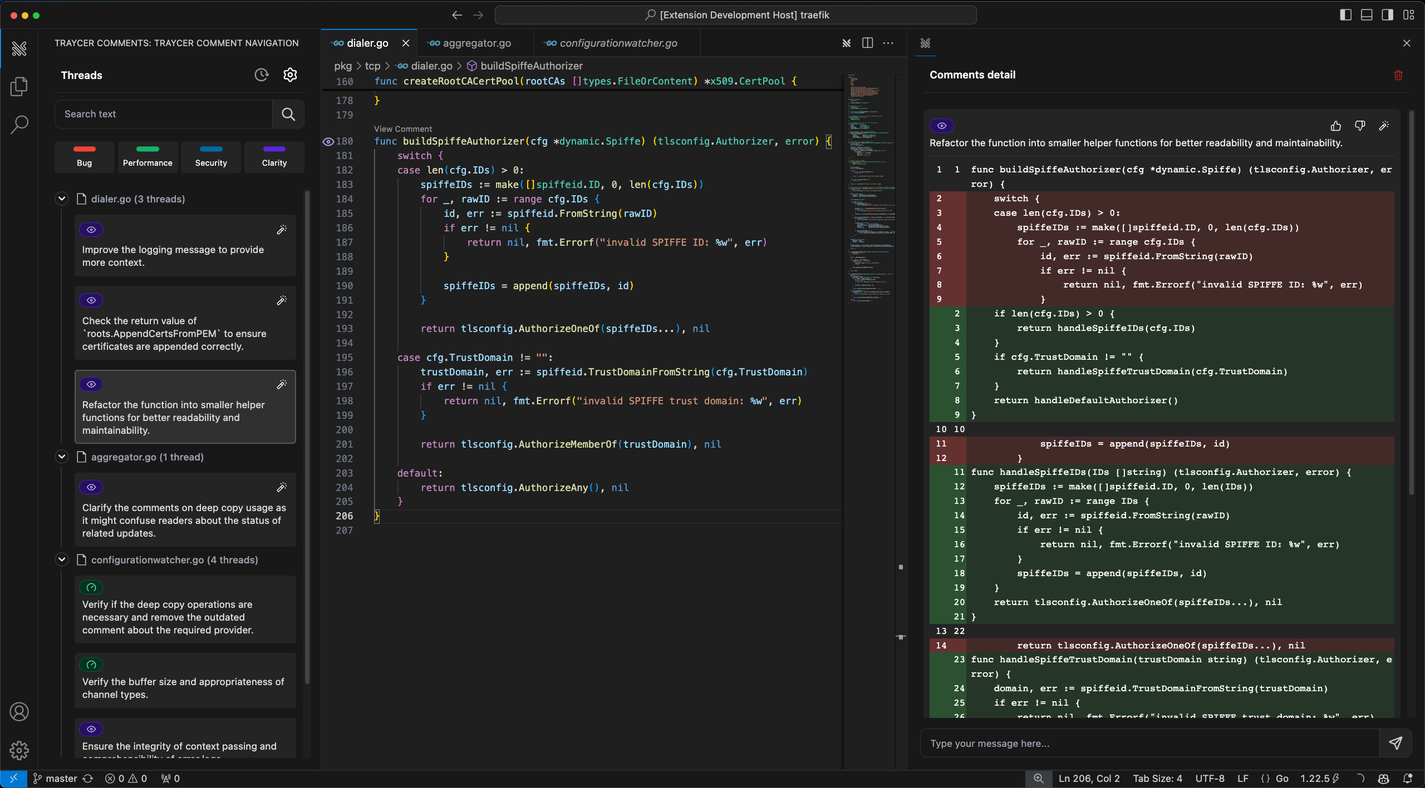The width and height of the screenshot is (1425, 788).
Task: Open errors and warnings count in status bar
Action: (126, 779)
